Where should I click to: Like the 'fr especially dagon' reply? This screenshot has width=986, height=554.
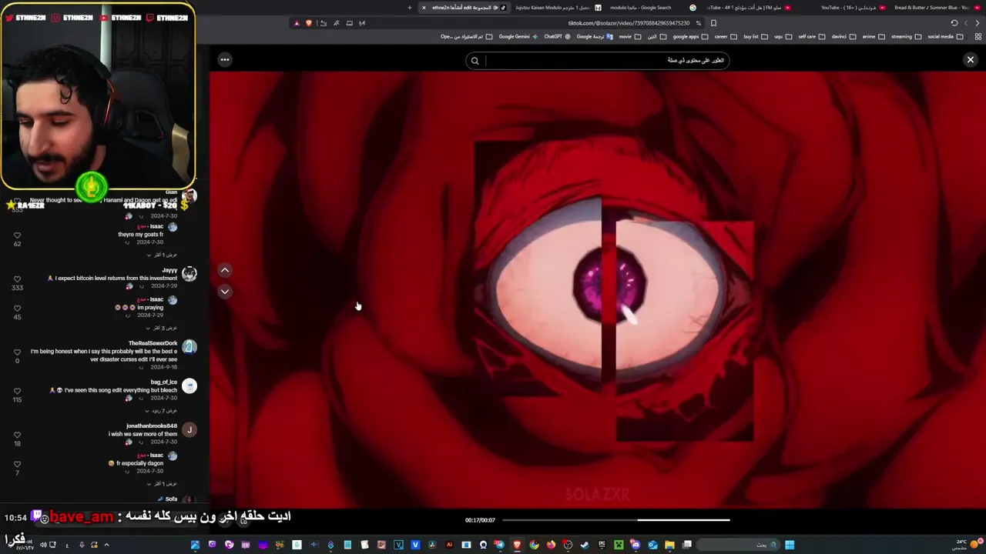[x=17, y=464]
